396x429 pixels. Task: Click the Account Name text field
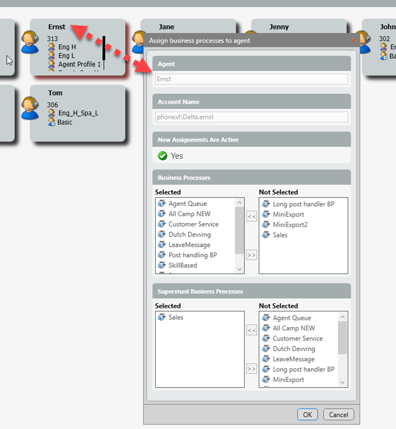(x=251, y=117)
